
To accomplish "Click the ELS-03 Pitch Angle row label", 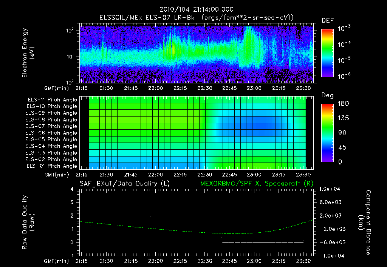I will pos(51,153).
